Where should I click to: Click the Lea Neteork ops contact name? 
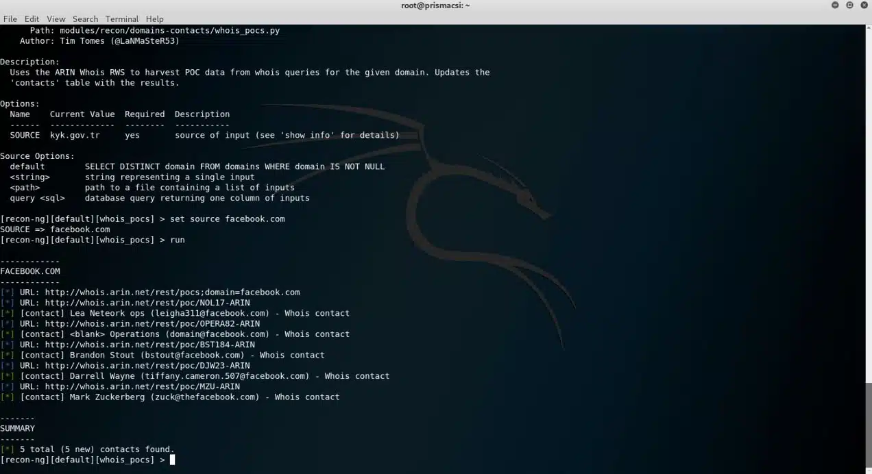coord(108,313)
